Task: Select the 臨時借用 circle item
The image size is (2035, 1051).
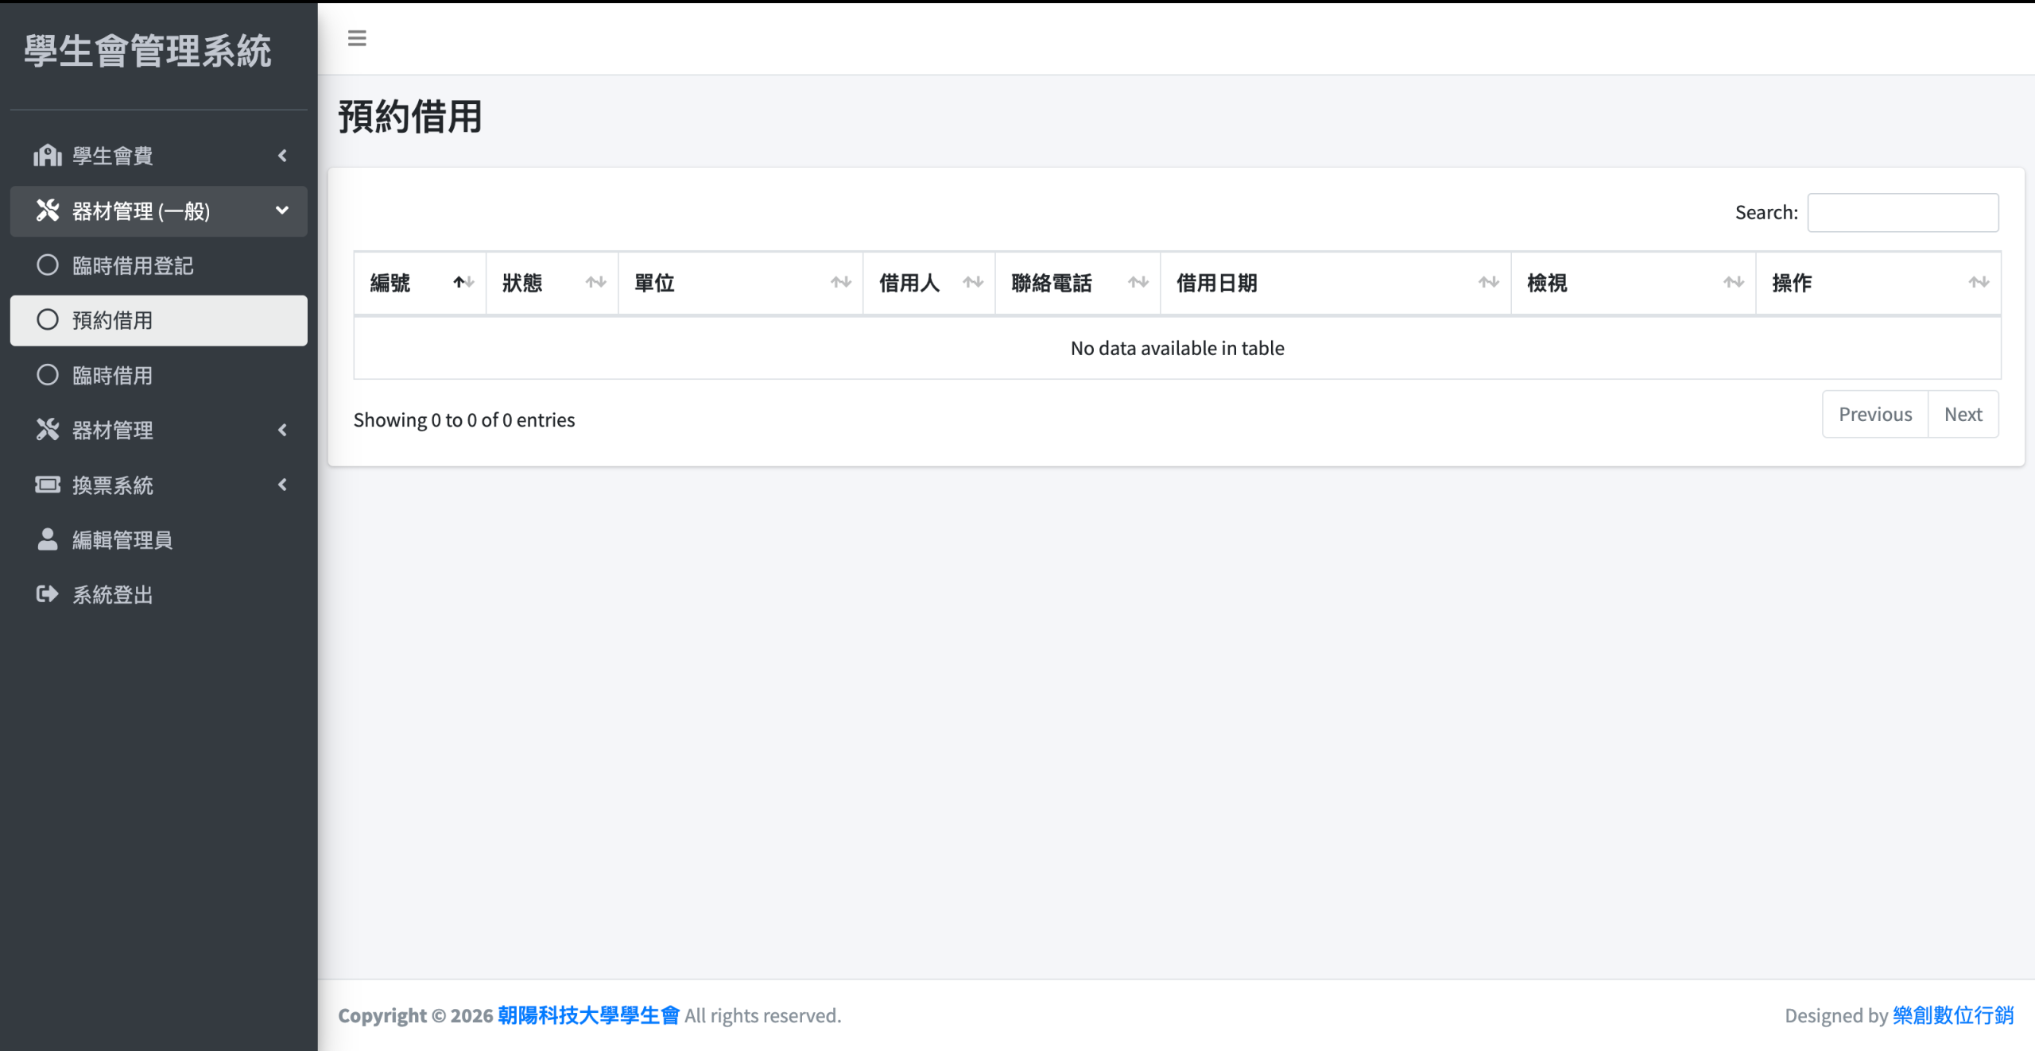Action: click(x=48, y=375)
